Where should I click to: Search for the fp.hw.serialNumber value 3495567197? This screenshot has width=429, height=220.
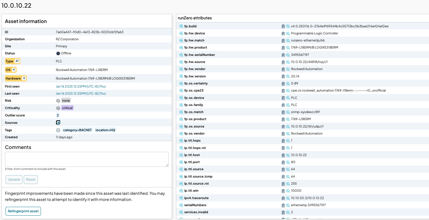[x=288, y=55]
